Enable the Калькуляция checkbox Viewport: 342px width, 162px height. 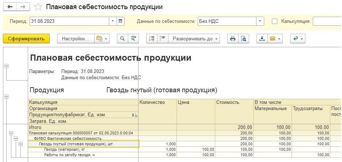coord(275,21)
